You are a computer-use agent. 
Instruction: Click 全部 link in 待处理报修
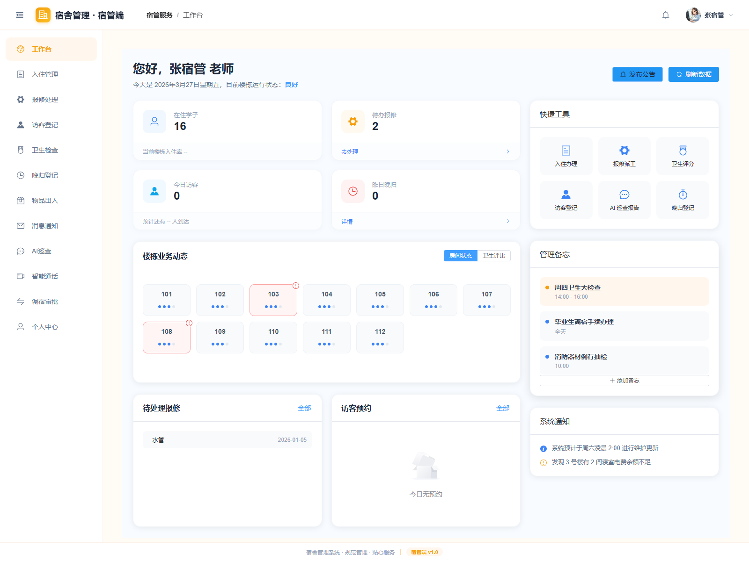tap(304, 408)
